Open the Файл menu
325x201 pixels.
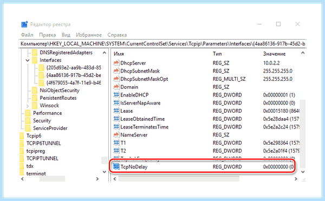coord(27,35)
